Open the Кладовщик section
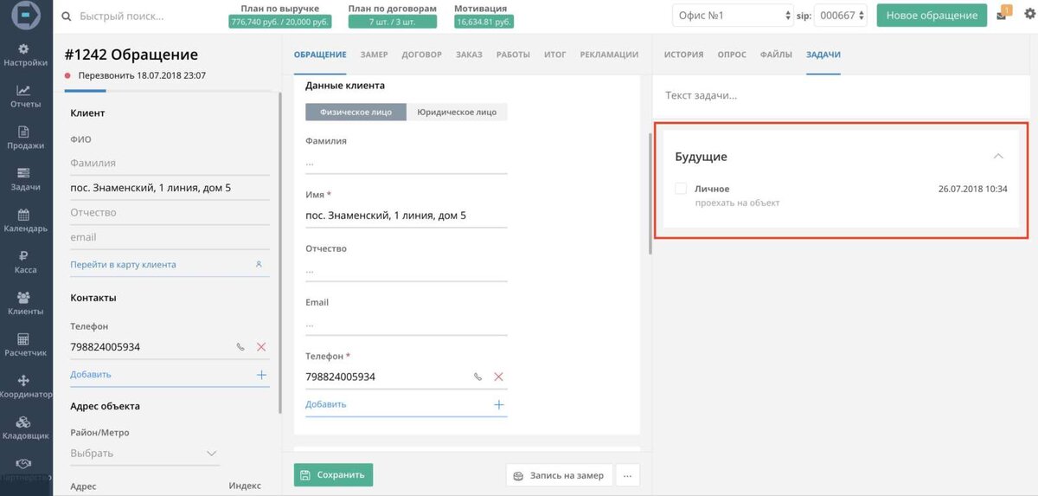1038x496 pixels. 25,428
